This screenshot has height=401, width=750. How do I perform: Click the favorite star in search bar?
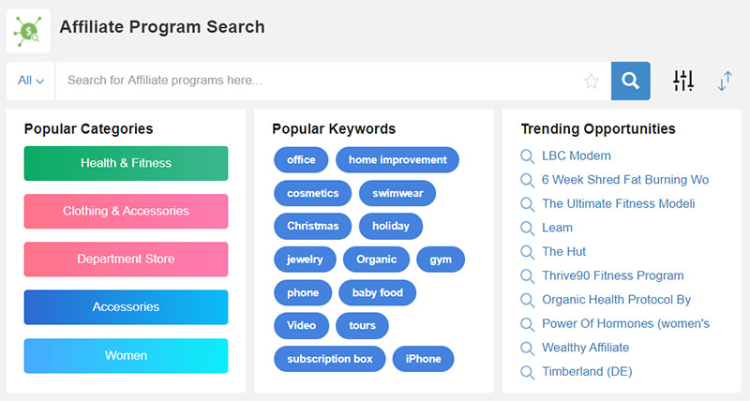592,81
